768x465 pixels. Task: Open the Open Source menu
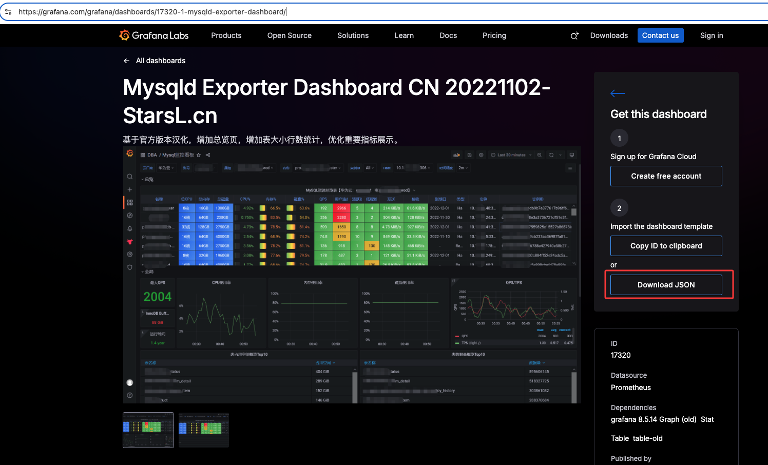coord(290,35)
